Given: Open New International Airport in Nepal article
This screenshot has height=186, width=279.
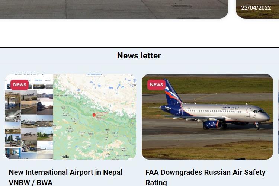Looking at the screenshot, I should point(65,177).
